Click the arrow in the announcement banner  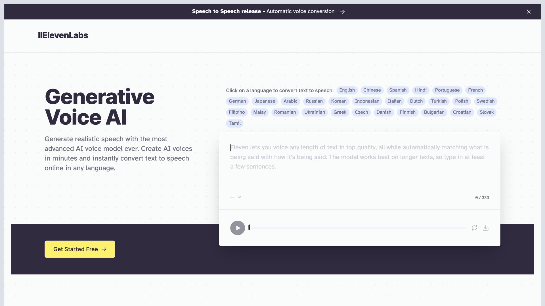[342, 12]
